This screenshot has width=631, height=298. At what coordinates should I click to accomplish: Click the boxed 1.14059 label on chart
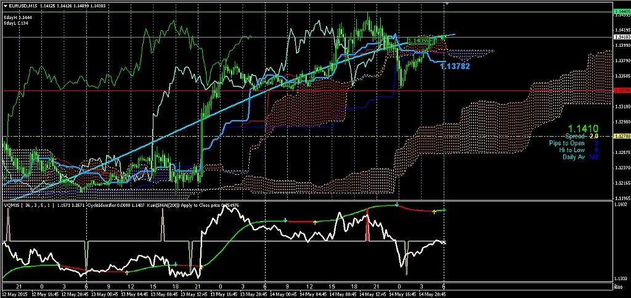pyautogui.click(x=419, y=41)
